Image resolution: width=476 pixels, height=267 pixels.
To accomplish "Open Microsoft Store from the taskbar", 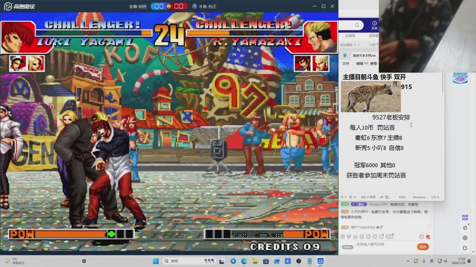I will pos(265,261).
